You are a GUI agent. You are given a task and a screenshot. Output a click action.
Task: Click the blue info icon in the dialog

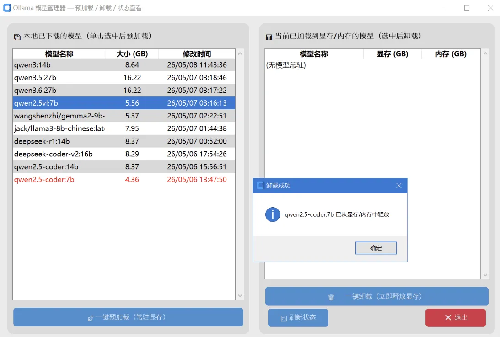coord(273,214)
